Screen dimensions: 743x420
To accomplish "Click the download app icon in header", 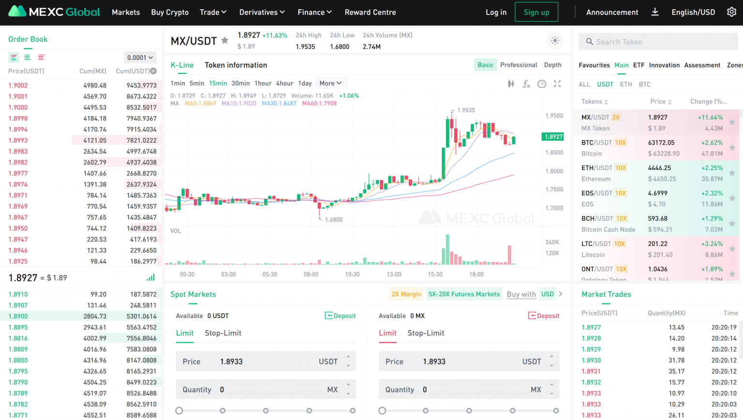I will (x=655, y=12).
